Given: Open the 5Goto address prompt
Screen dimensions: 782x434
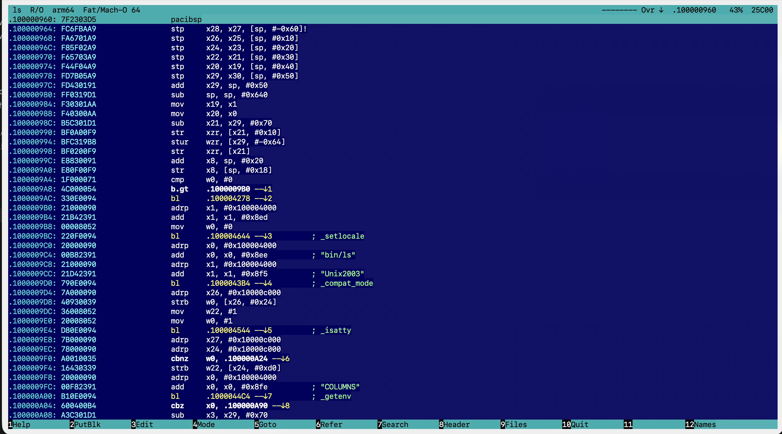Looking at the screenshot, I should pyautogui.click(x=265, y=425).
